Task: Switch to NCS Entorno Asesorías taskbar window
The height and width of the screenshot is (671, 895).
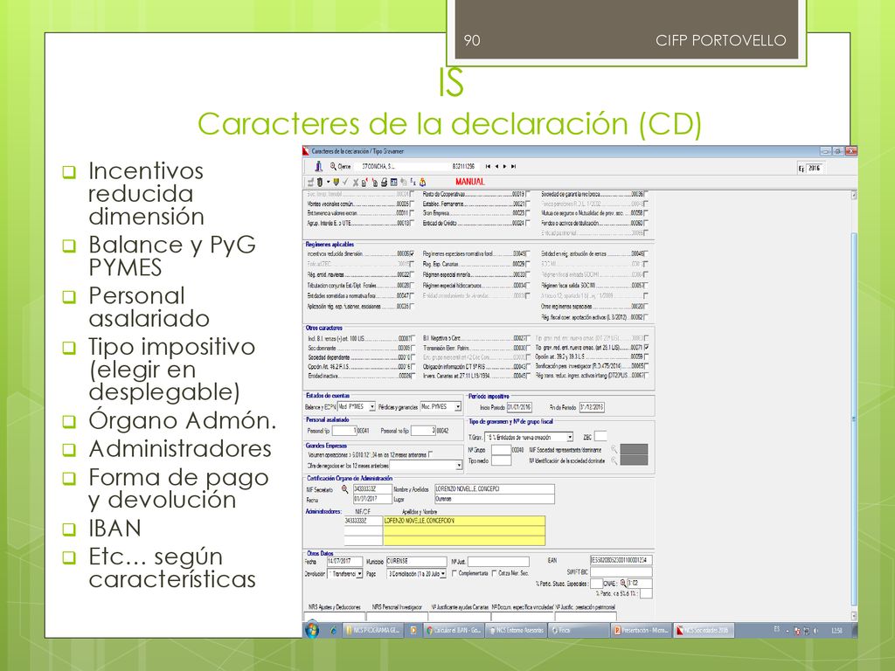Action: click(x=516, y=631)
